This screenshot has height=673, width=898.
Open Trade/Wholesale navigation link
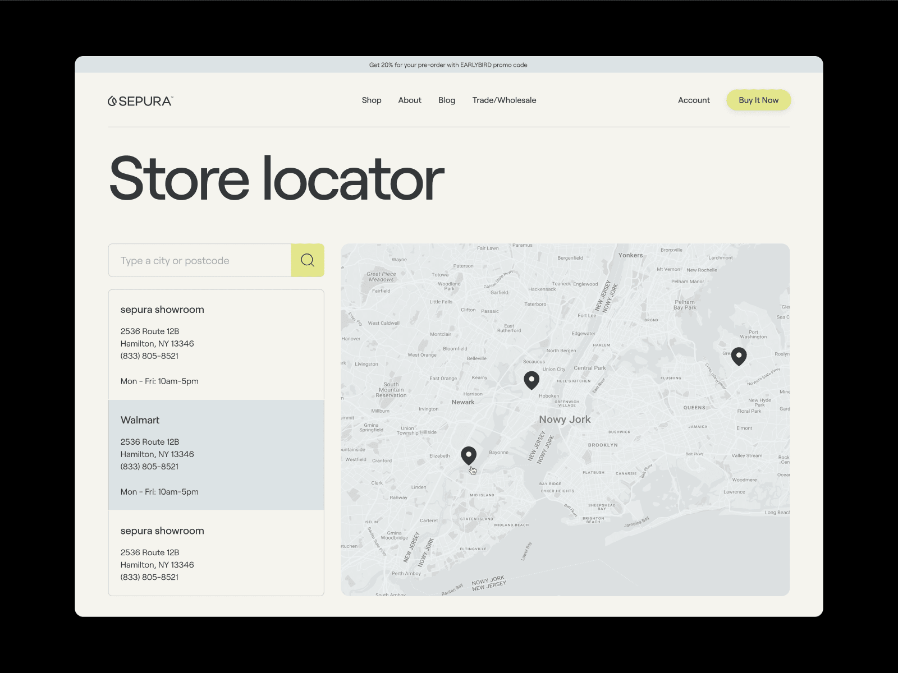504,100
